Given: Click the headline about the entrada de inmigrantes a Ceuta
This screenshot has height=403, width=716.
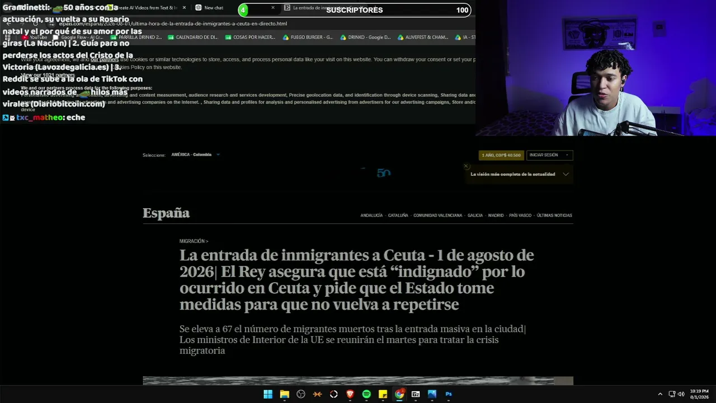Looking at the screenshot, I should pos(357,280).
